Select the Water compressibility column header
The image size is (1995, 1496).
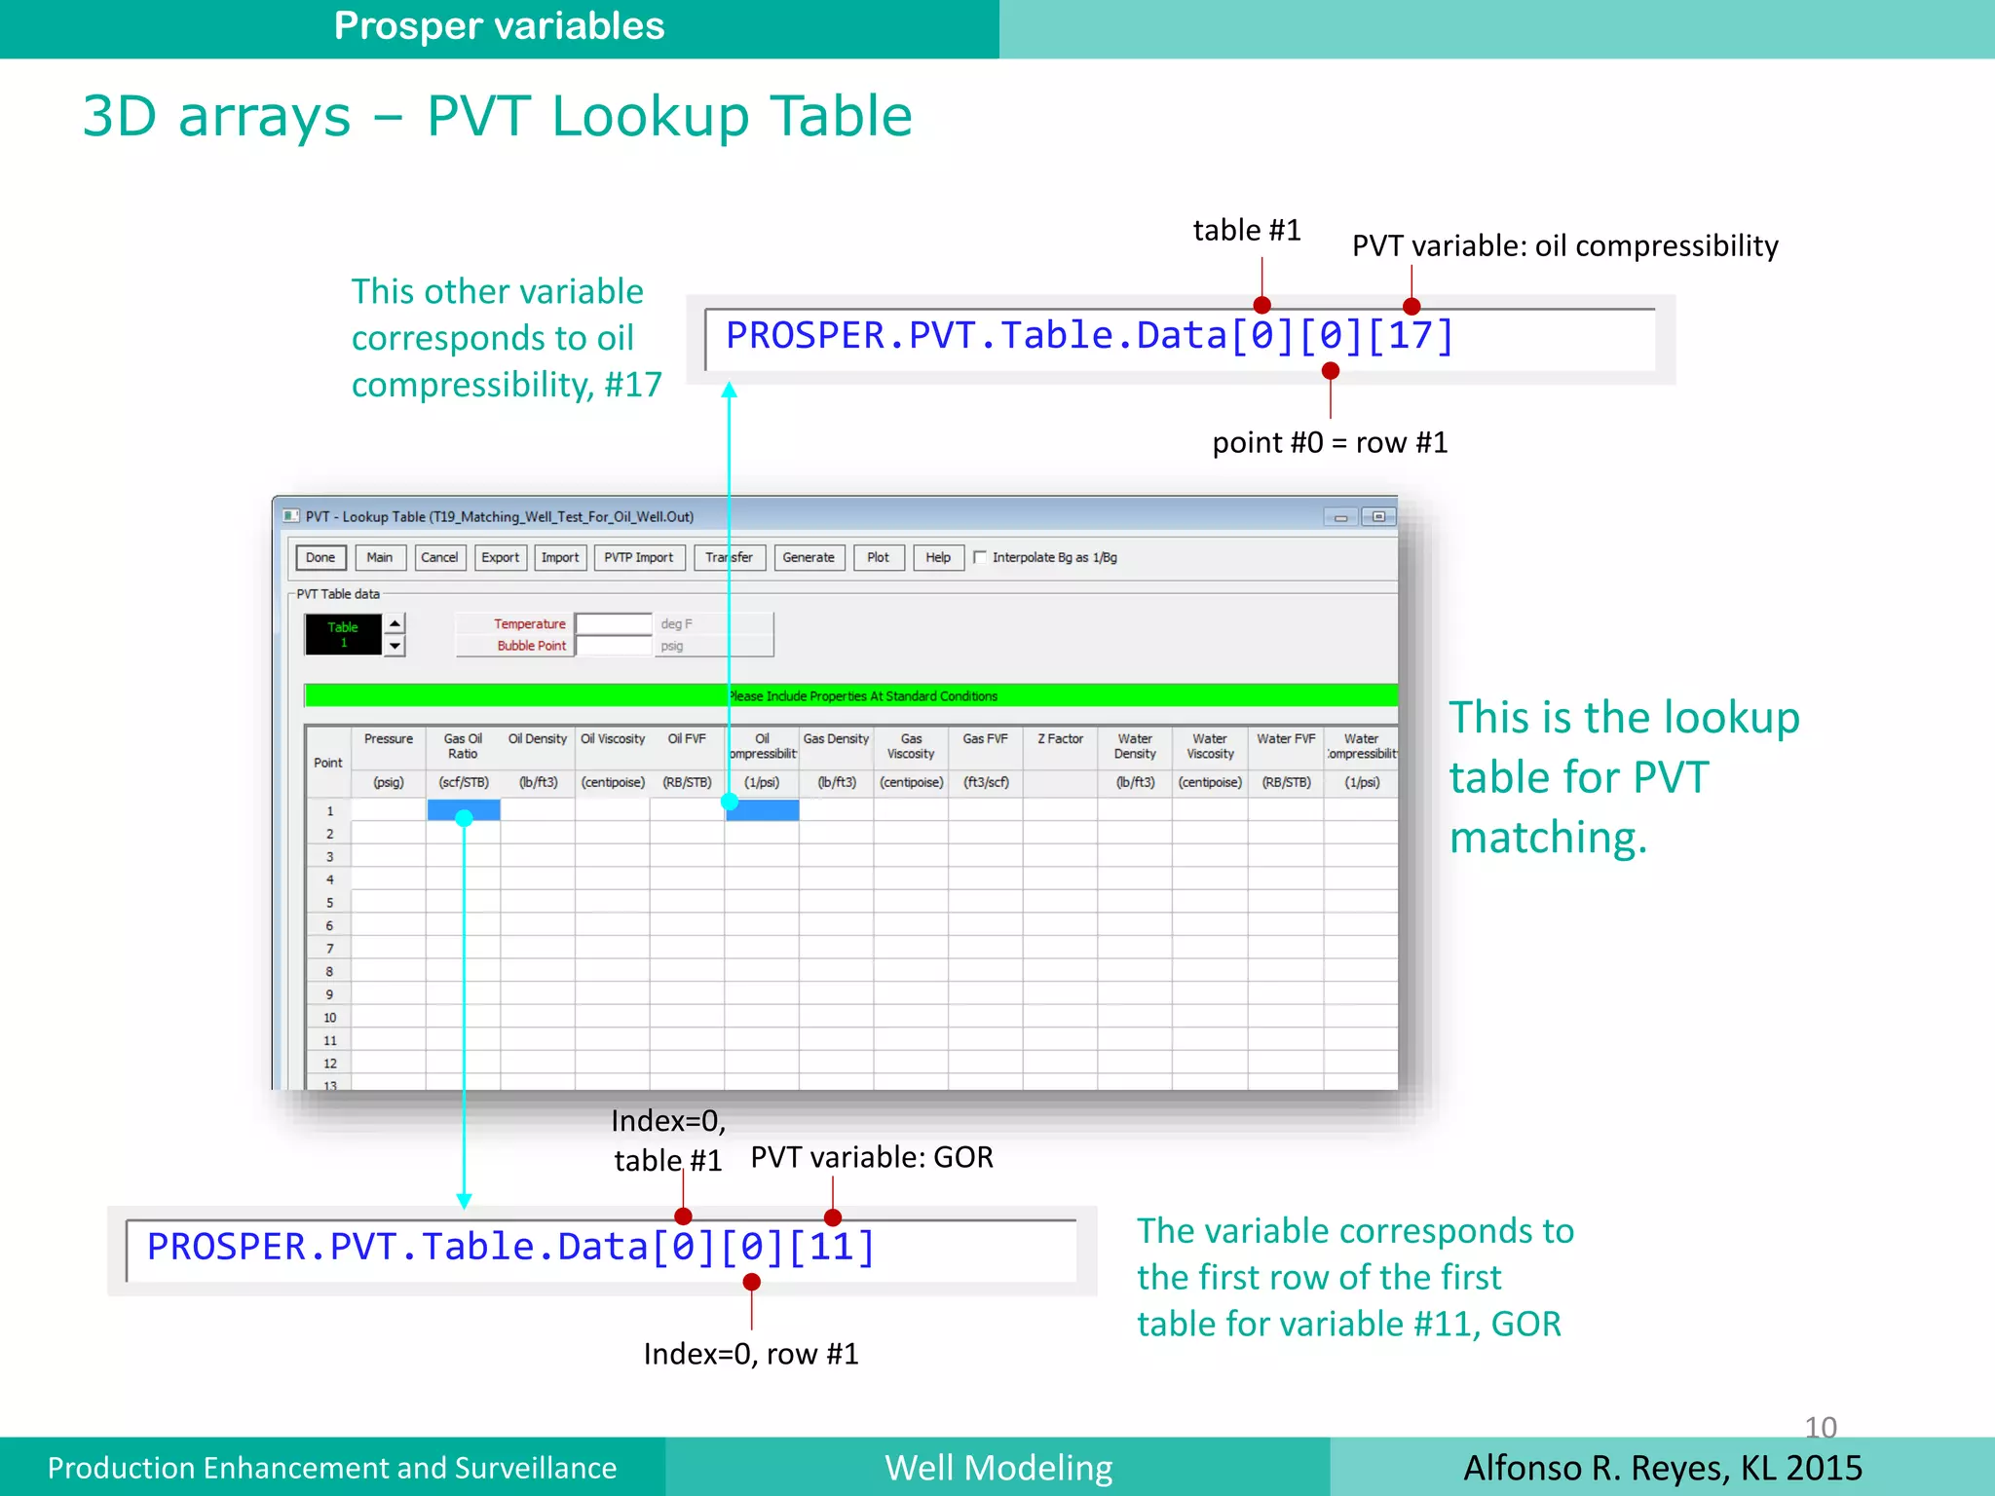point(1361,747)
